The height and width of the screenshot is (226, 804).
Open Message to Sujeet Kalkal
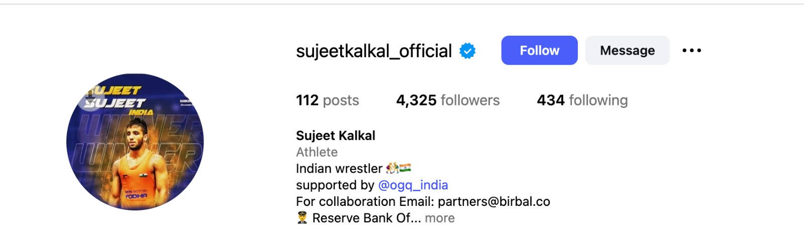coord(627,50)
